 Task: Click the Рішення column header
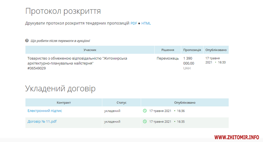[x=168, y=50]
